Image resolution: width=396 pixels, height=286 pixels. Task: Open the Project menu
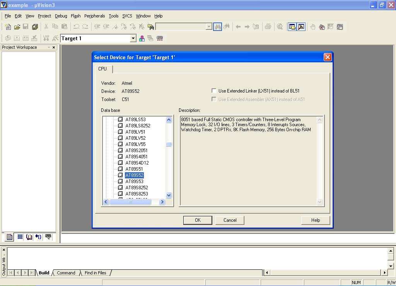coord(44,16)
